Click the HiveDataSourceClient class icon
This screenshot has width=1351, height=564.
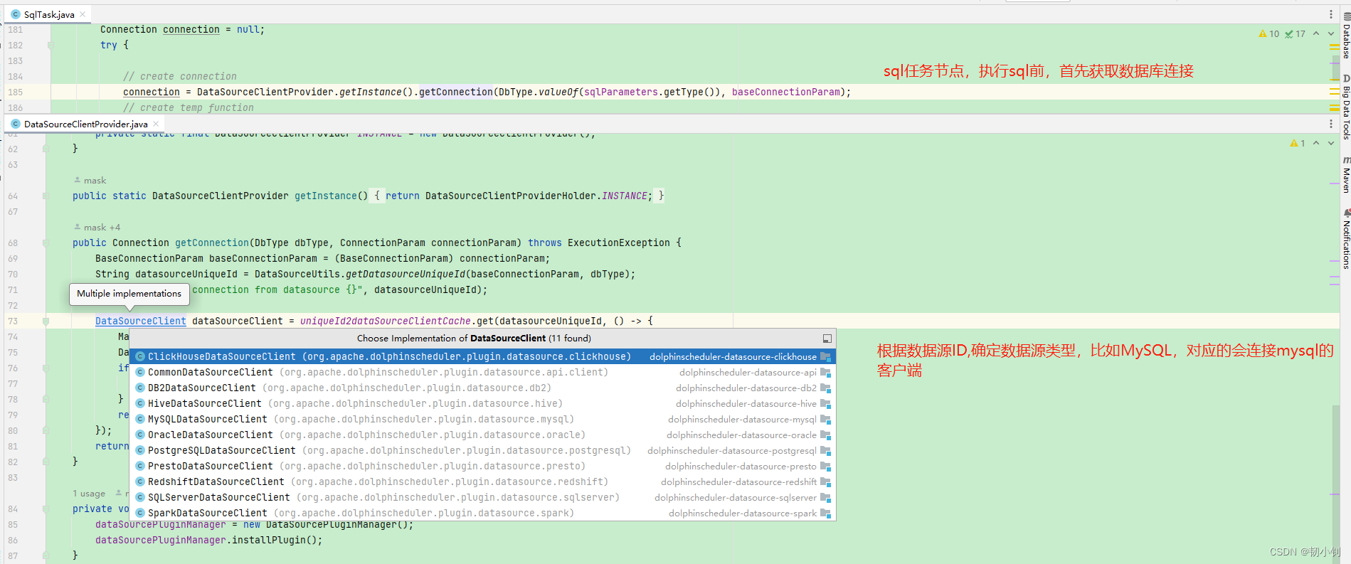140,403
